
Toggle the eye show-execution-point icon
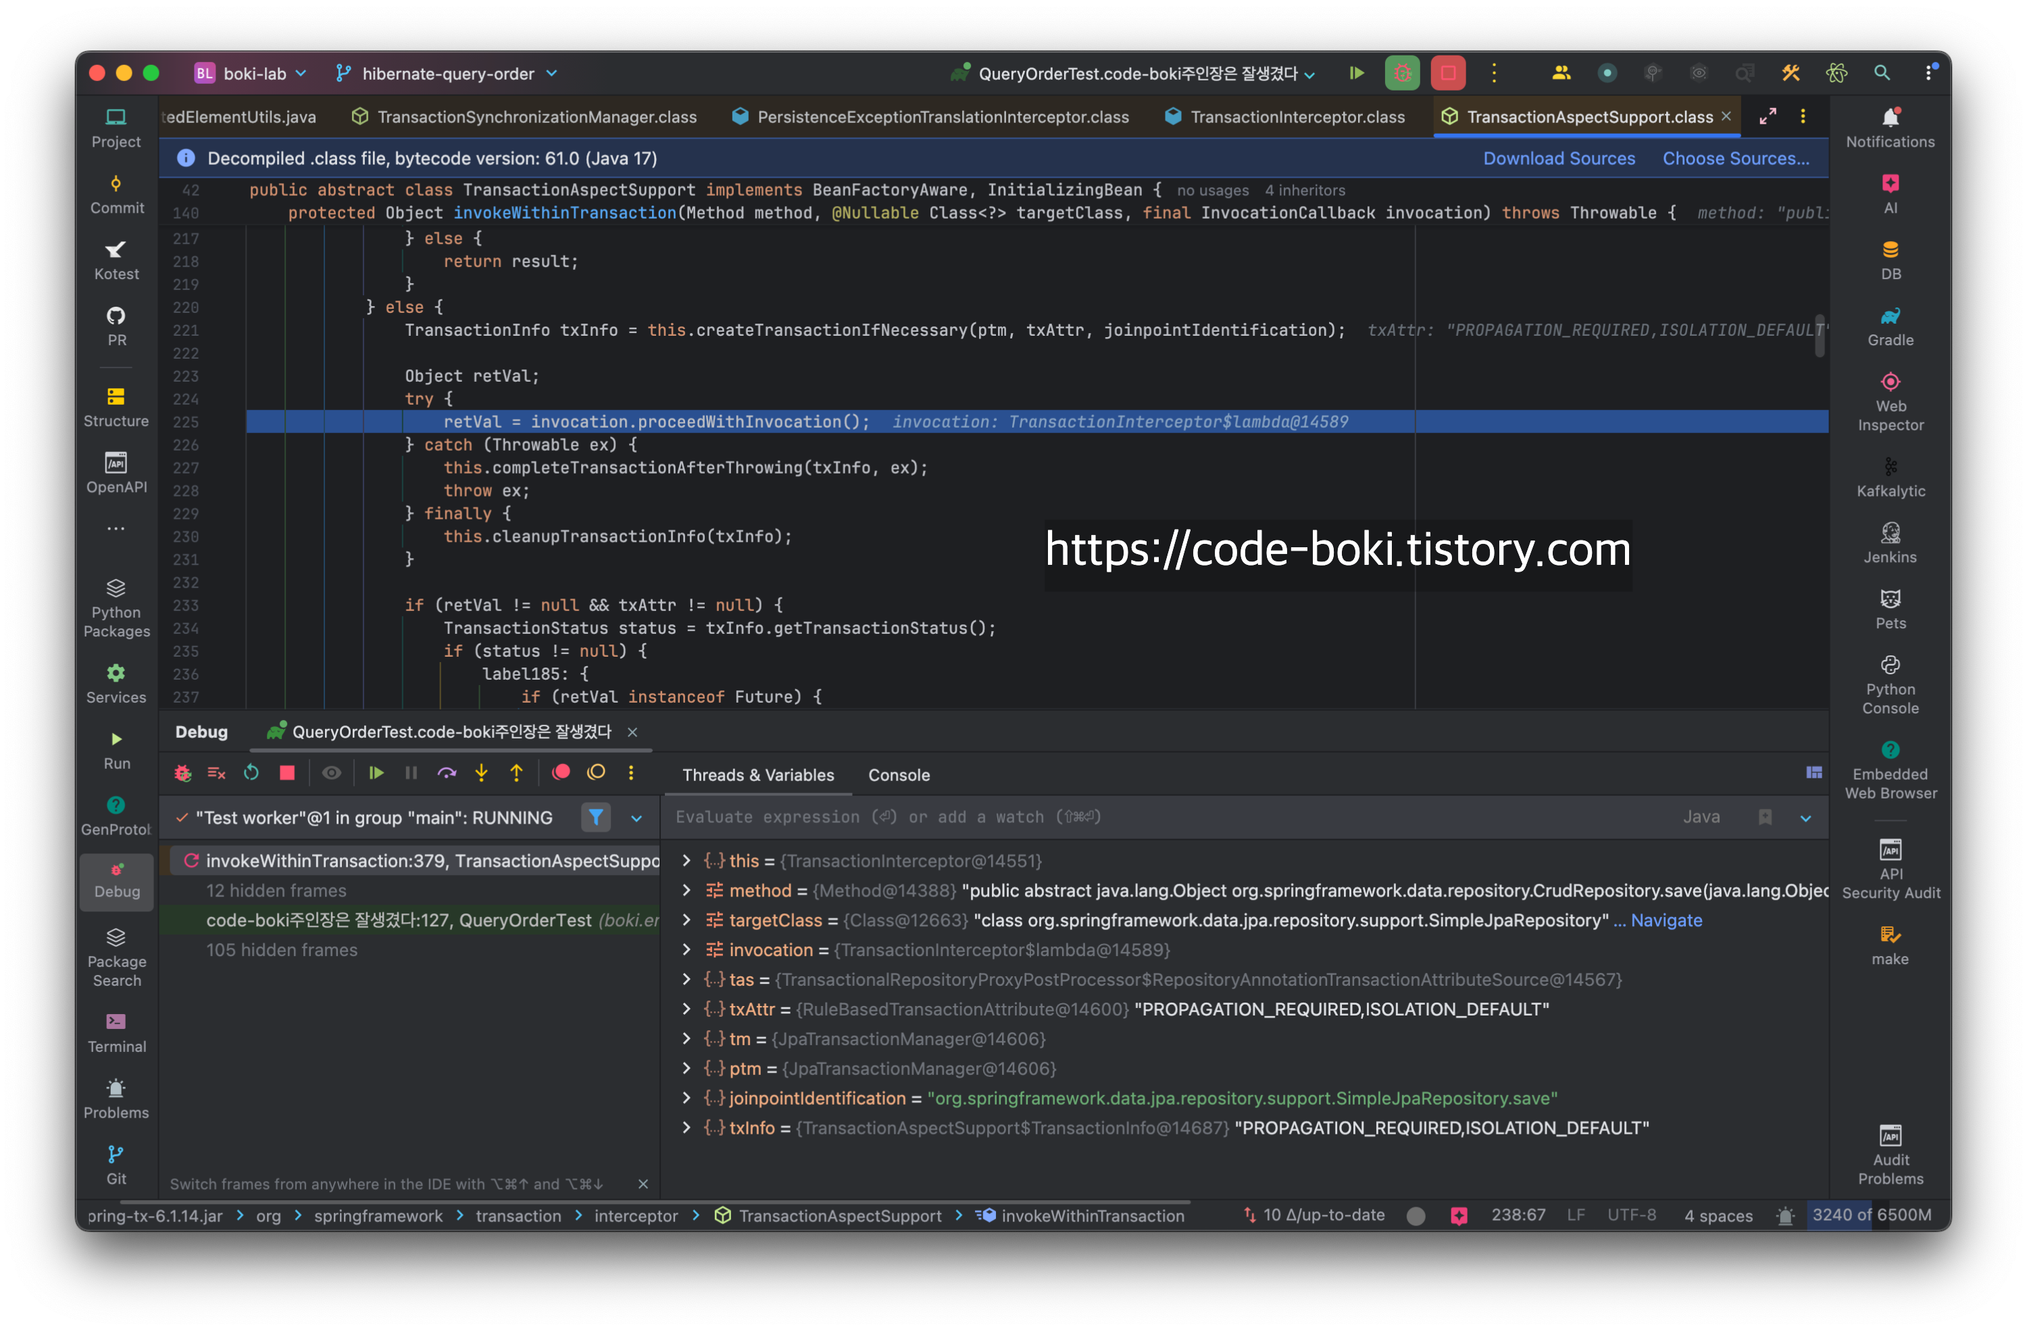(x=331, y=773)
